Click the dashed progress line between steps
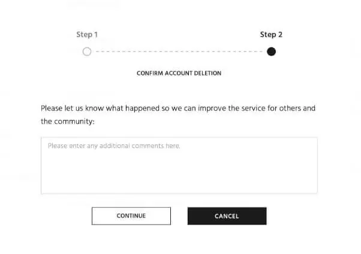This screenshot has height=254, width=361. [179, 52]
